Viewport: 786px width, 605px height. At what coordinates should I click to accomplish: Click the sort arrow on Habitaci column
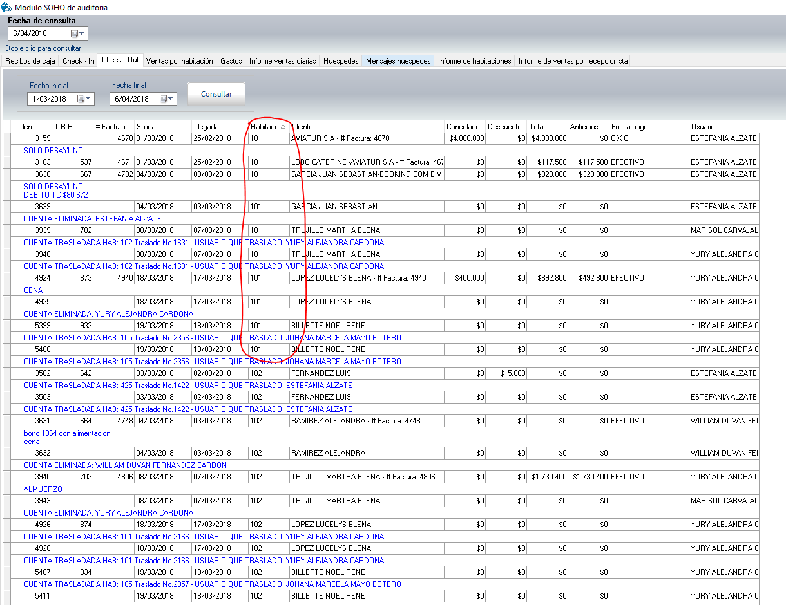tap(283, 127)
